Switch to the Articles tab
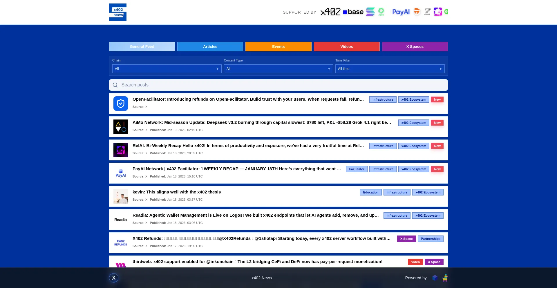The height and width of the screenshot is (288, 557). (210, 47)
